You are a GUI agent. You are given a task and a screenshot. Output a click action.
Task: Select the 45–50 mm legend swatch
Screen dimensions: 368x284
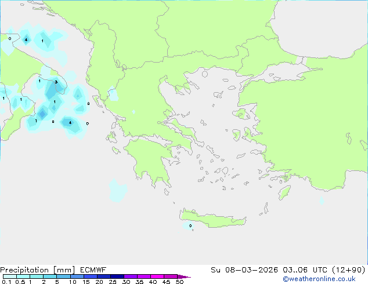pyautogui.click(x=171, y=276)
